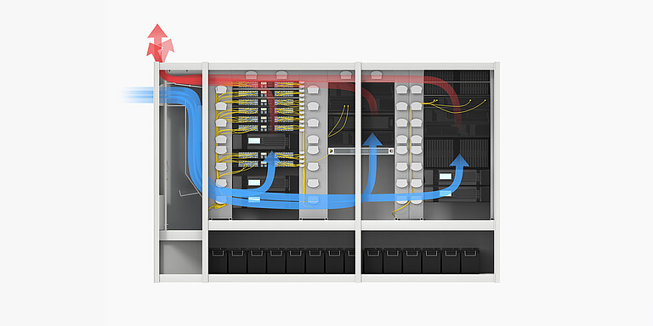The width and height of the screenshot is (653, 326).
Task: Click the red exhaust arrows above the cabinet
Action: [x=160, y=43]
